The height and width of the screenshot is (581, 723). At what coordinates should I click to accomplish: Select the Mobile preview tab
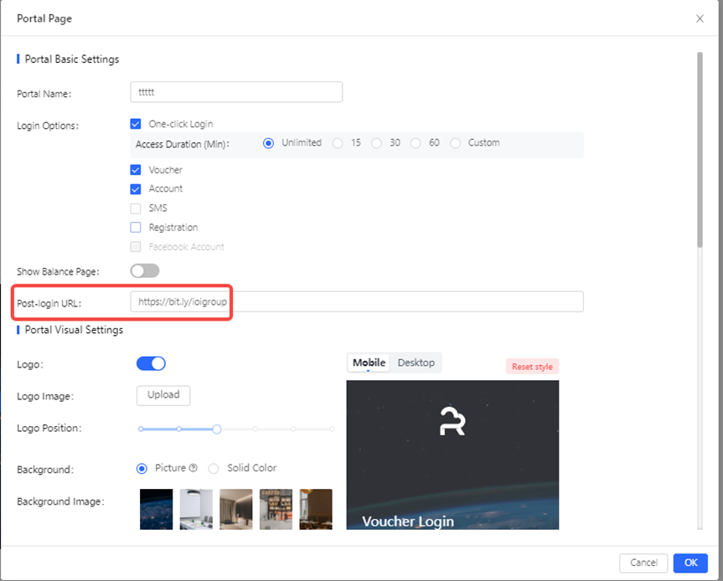pos(369,362)
